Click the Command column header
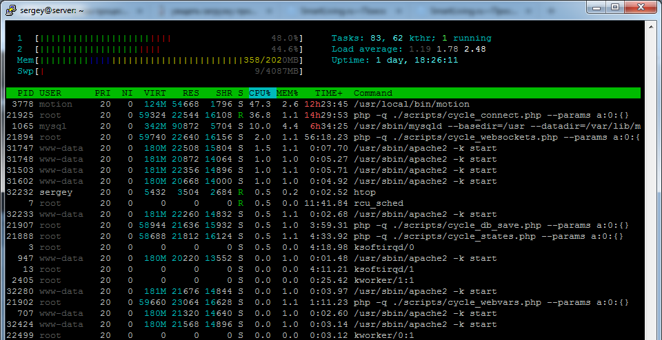This screenshot has height=340, width=662. pos(372,93)
